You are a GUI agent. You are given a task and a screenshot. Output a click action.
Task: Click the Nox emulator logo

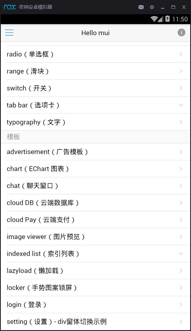coord(10,7)
